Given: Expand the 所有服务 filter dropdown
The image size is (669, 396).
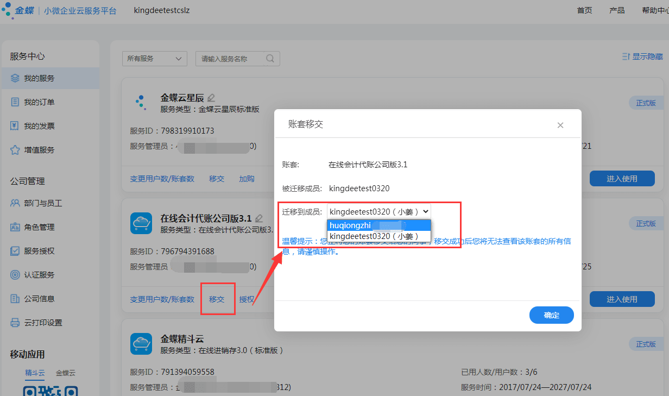Looking at the screenshot, I should 155,59.
